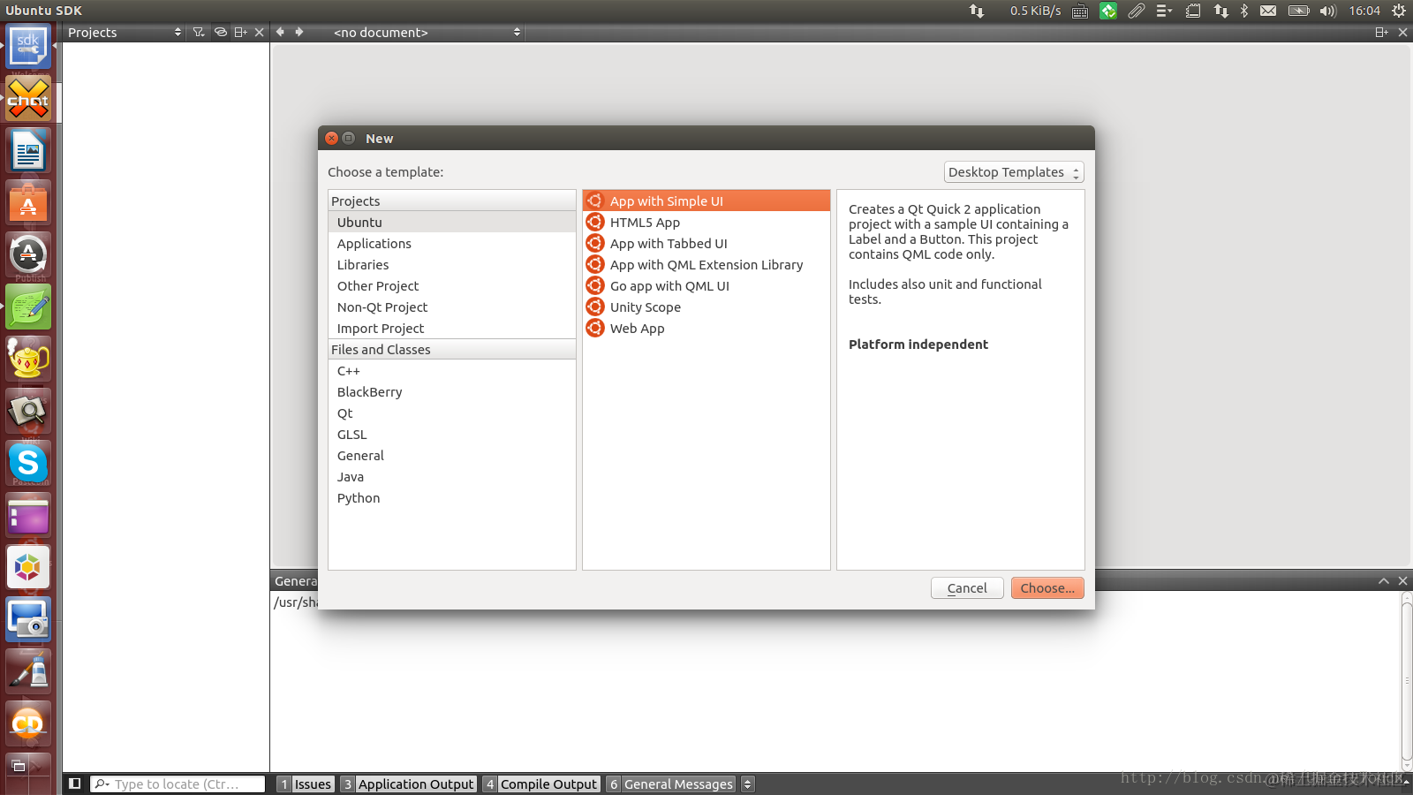Select Libraries project category
Image resolution: width=1413 pixels, height=795 pixels.
click(452, 265)
